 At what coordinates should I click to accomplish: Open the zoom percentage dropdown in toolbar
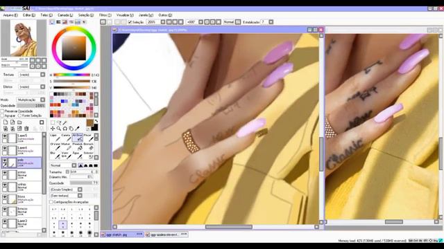click(x=163, y=22)
